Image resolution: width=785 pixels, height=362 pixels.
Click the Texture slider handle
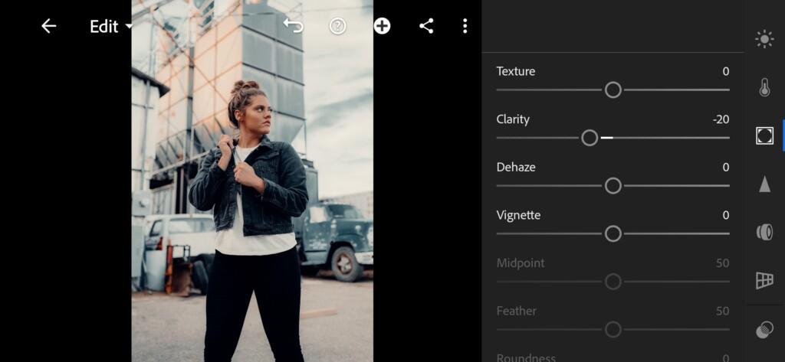[x=613, y=90]
